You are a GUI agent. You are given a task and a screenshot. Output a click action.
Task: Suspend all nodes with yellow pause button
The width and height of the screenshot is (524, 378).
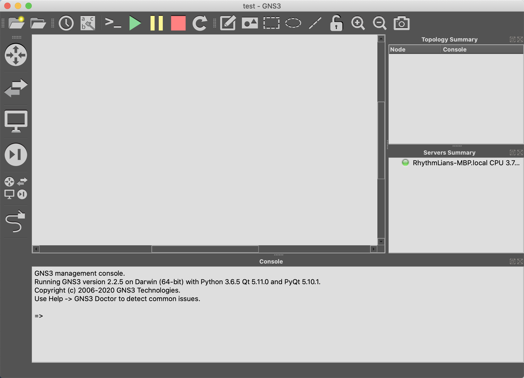[157, 23]
